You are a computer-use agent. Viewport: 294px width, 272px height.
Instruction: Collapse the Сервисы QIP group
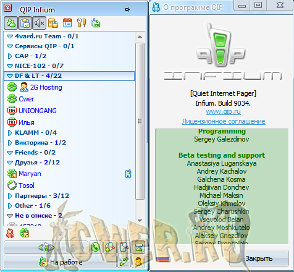pyautogui.click(x=10, y=46)
